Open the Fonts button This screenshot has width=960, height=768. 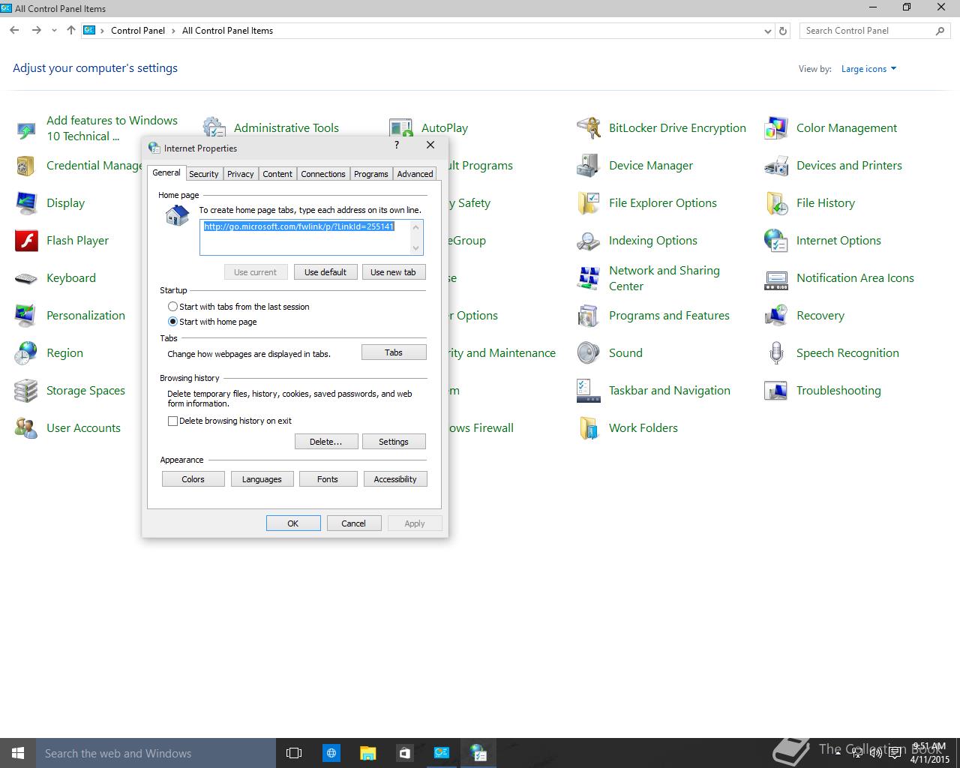pyautogui.click(x=328, y=479)
